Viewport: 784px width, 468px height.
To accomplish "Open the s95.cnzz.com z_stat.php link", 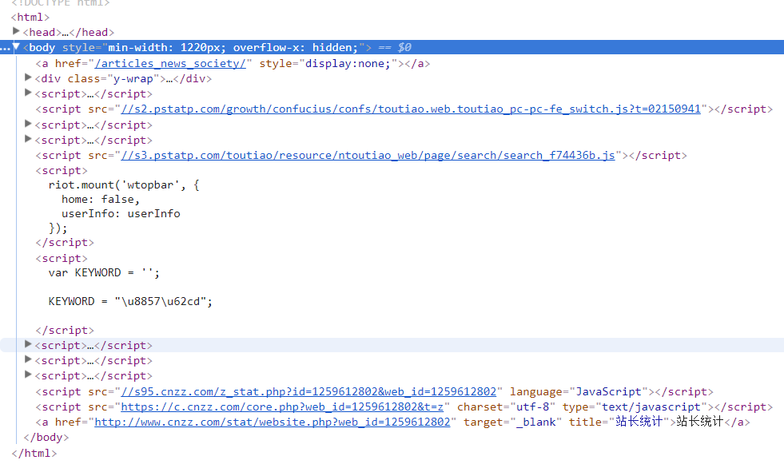I will (x=311, y=392).
